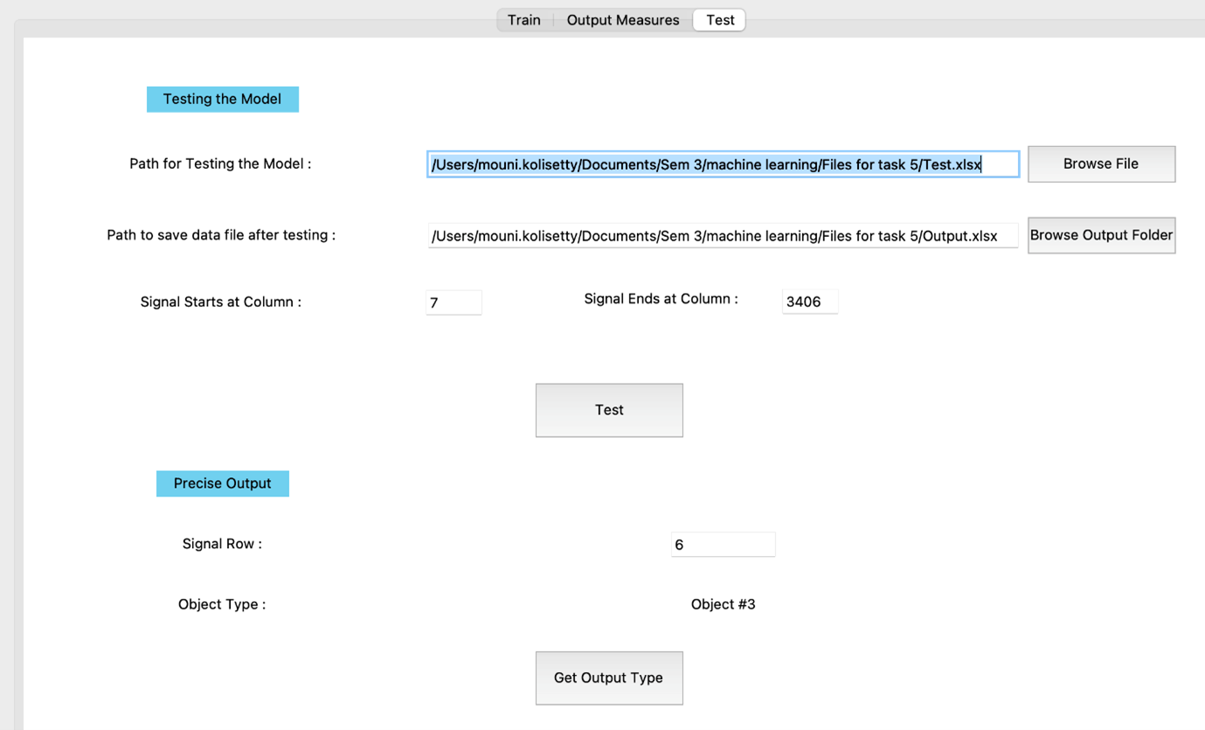Viewport: 1205px width, 730px height.
Task: Click the Path for Testing the Model label
Action: pos(219,163)
